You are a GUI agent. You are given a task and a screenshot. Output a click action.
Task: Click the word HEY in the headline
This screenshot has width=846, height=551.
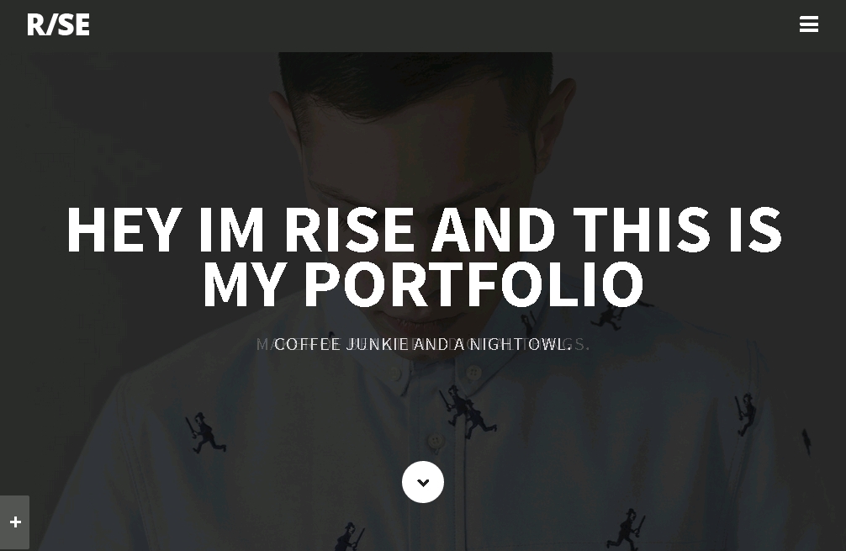tap(124, 230)
